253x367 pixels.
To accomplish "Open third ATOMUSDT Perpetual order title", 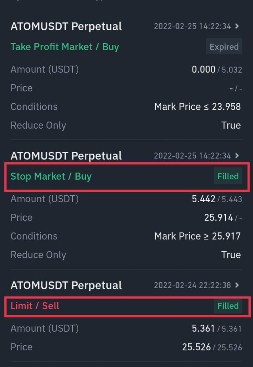I will click(66, 285).
